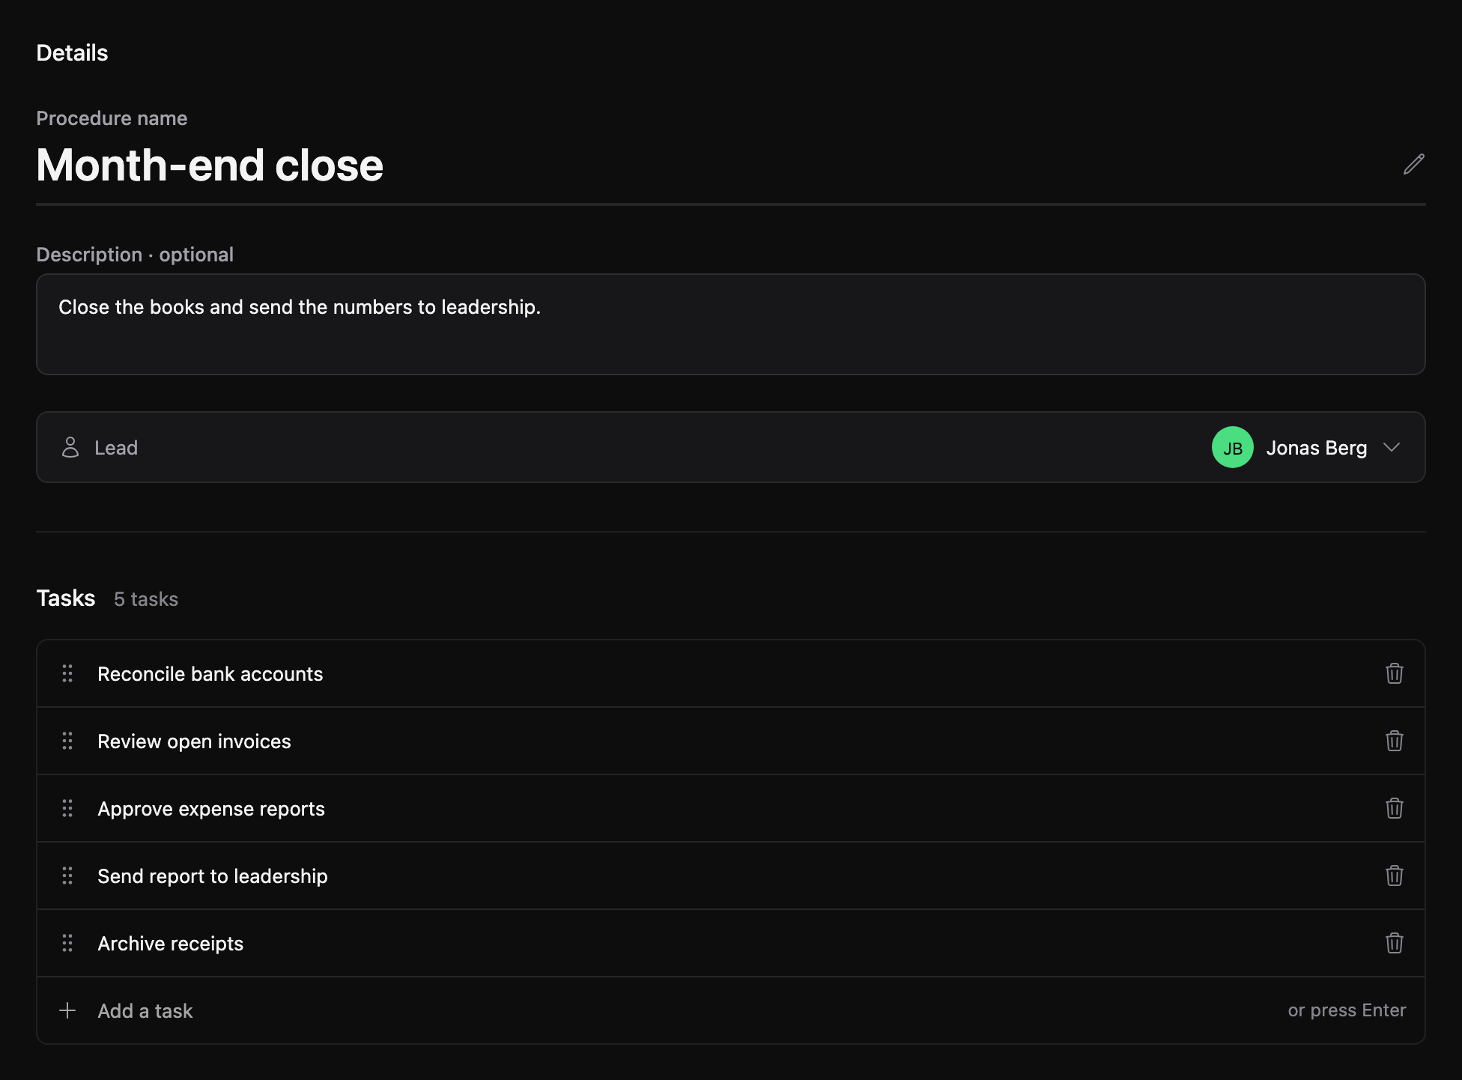Click into the Description text area

[730, 324]
